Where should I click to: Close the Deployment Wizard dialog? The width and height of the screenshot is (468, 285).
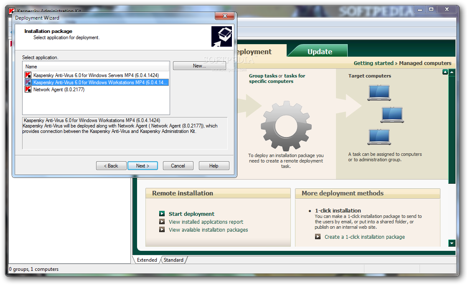pos(225,16)
